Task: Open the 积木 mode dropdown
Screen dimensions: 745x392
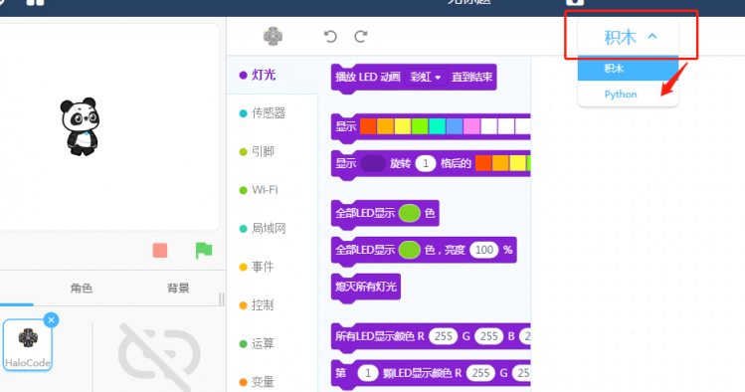Action: pos(628,37)
